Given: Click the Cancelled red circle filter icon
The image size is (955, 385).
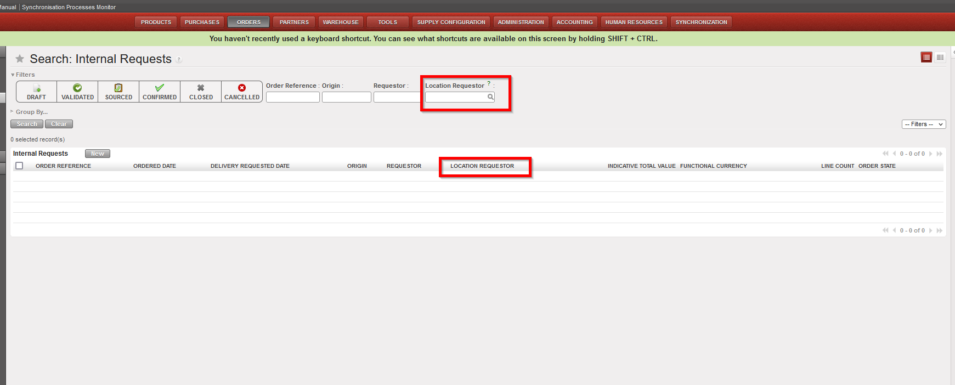Looking at the screenshot, I should tap(242, 88).
